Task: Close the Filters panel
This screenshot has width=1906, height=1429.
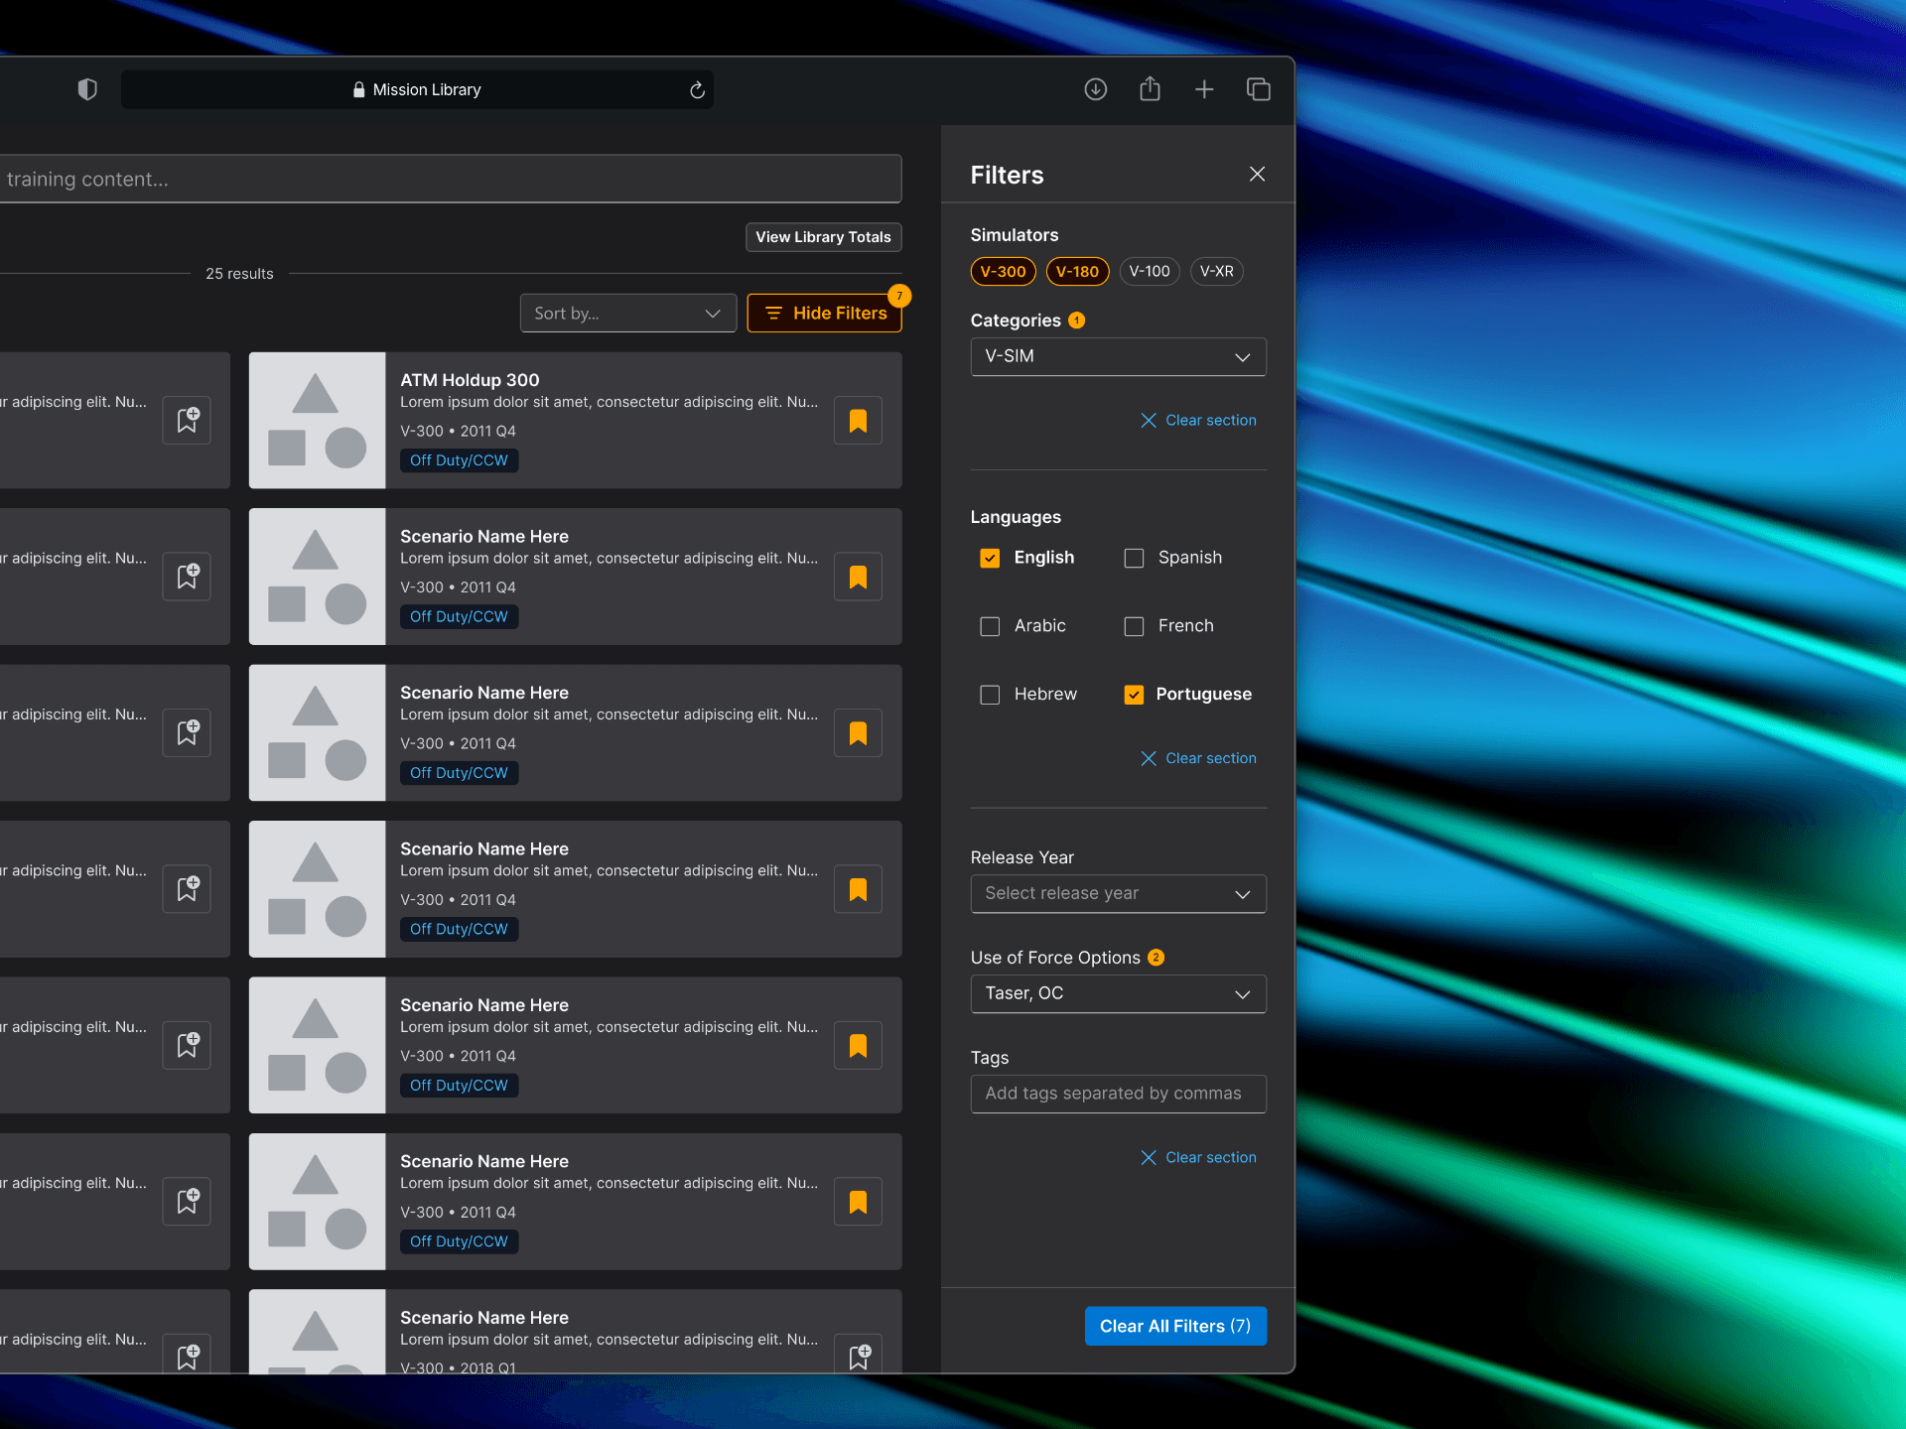Action: coord(1257,175)
